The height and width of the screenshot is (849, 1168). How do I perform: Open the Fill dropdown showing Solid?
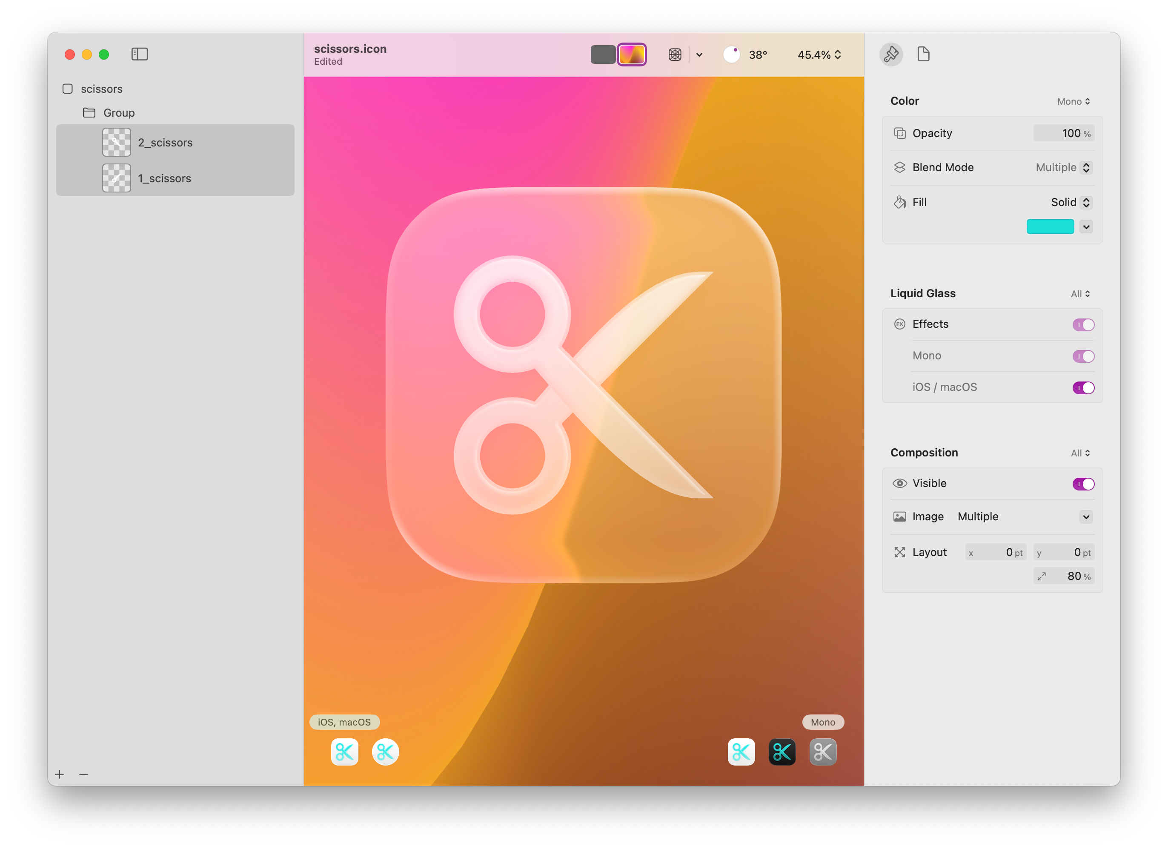[1087, 202]
